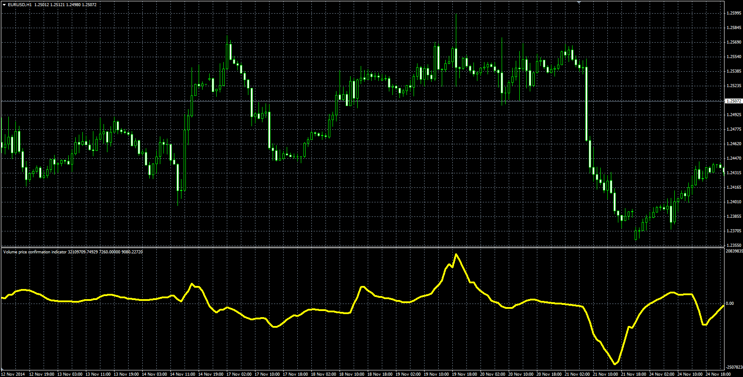Click time axis label 24 Nov 18:00
Screen dimensions: 743x377
pyautogui.click(x=718, y=374)
